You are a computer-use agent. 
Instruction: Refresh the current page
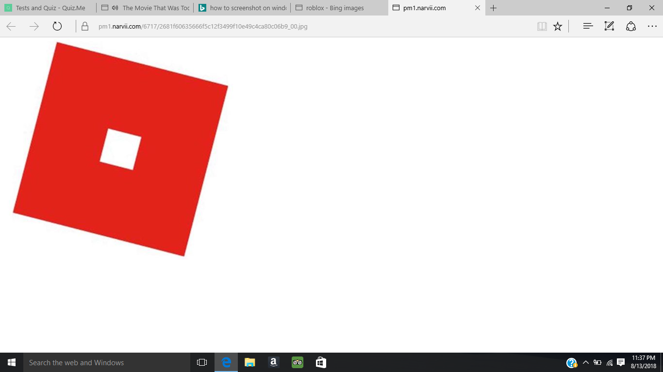click(x=57, y=26)
